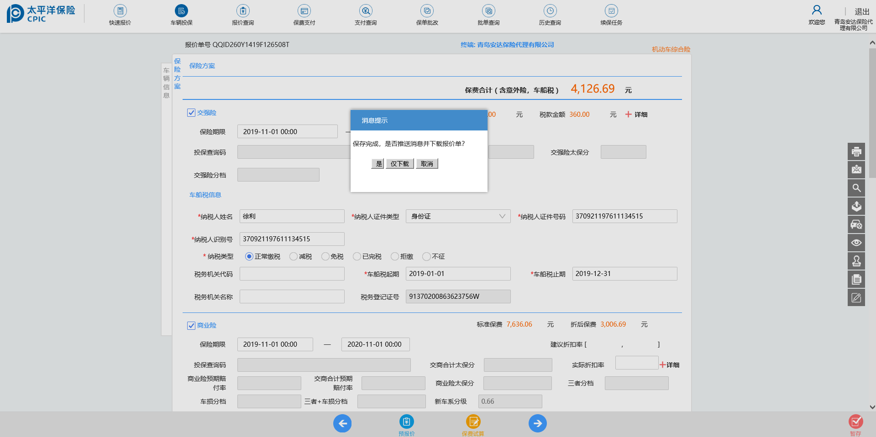Select the 减税 tax type radio
The image size is (876, 437).
(x=294, y=256)
